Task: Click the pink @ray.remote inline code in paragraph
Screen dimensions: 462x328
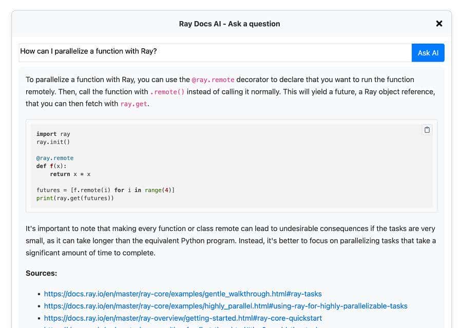Action: pyautogui.click(x=213, y=80)
